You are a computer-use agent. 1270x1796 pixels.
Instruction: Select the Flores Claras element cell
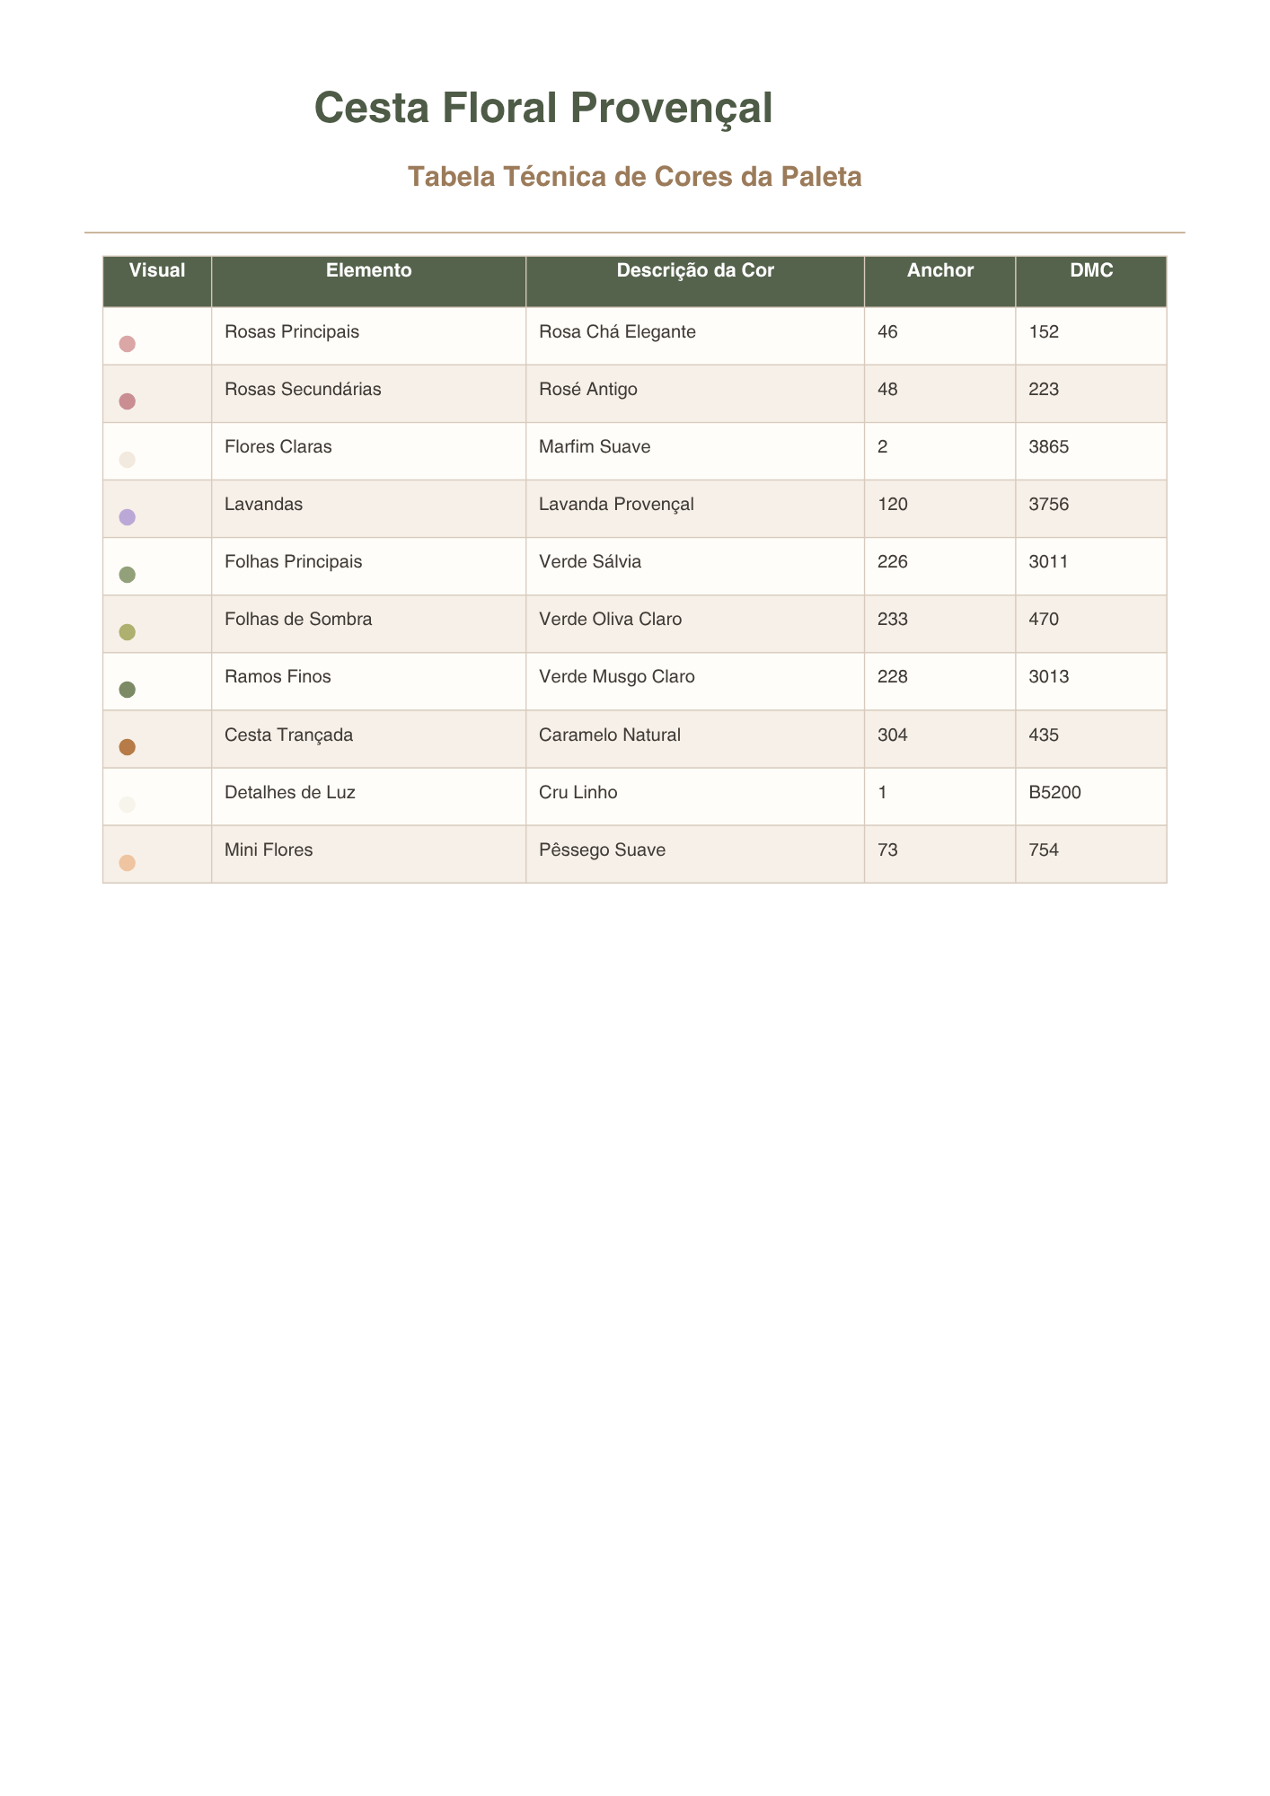pos(369,451)
